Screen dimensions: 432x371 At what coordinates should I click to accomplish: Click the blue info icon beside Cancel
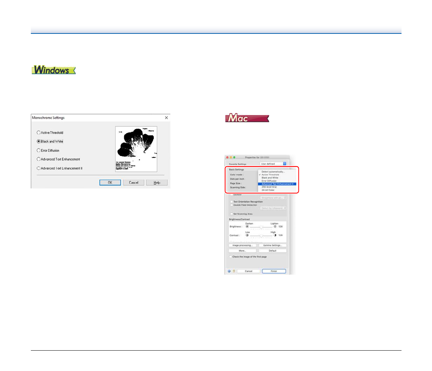tap(229, 271)
